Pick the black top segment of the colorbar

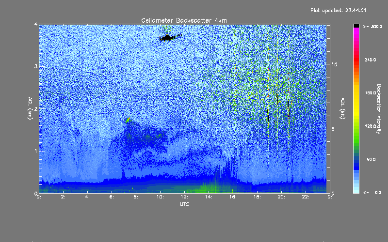pyautogui.click(x=356, y=26)
